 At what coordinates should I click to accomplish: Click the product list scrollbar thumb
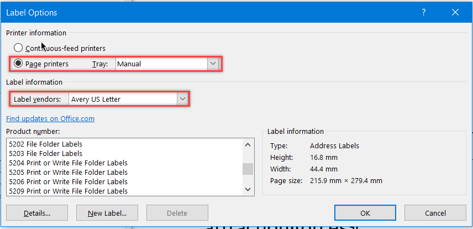coord(248,169)
